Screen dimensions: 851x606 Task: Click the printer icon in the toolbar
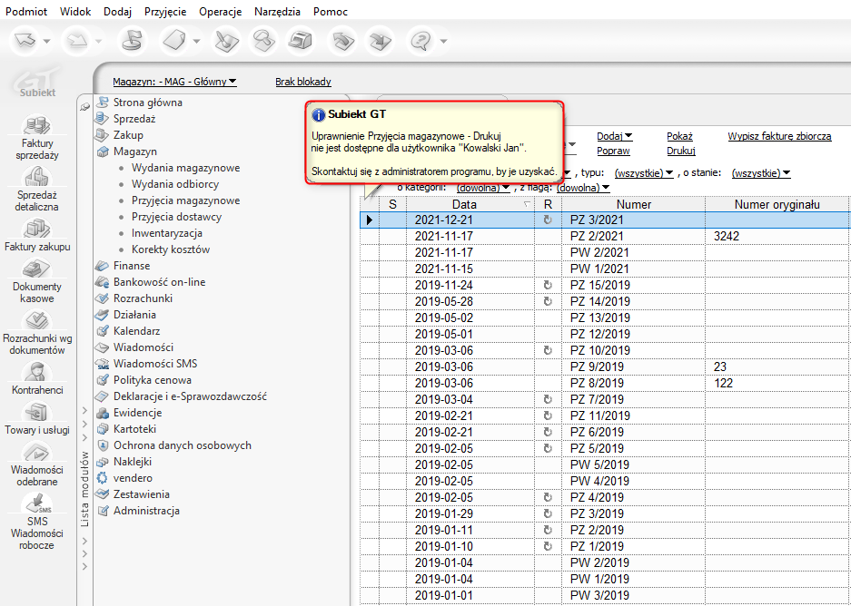[x=299, y=41]
